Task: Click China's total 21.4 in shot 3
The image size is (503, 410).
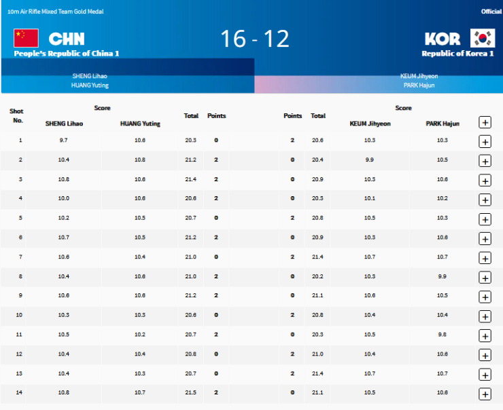Action: pos(190,179)
